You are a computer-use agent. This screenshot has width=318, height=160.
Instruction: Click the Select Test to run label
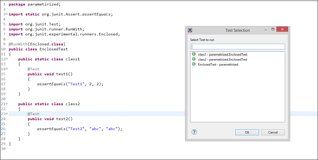(202, 40)
